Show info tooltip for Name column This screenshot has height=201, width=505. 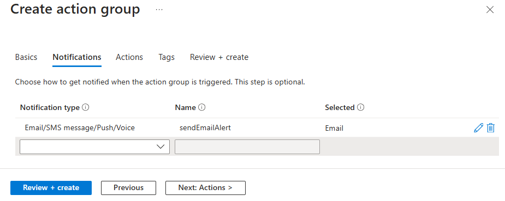[202, 107]
